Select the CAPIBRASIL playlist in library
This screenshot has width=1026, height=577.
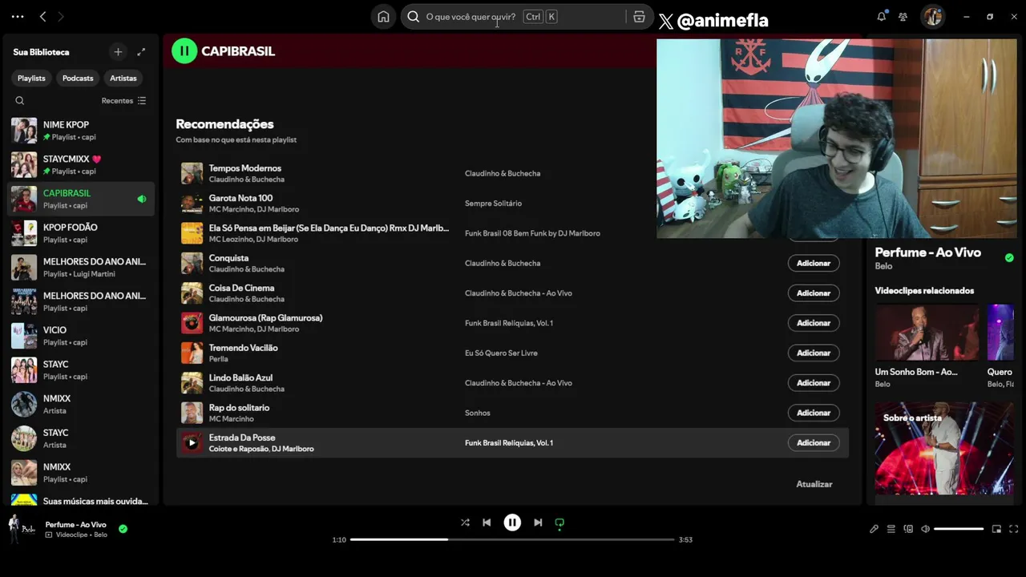pyautogui.click(x=79, y=199)
